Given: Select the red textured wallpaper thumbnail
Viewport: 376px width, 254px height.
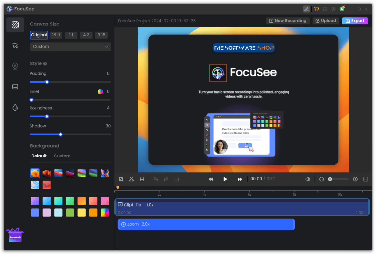Looking at the screenshot, I should (x=47, y=185).
